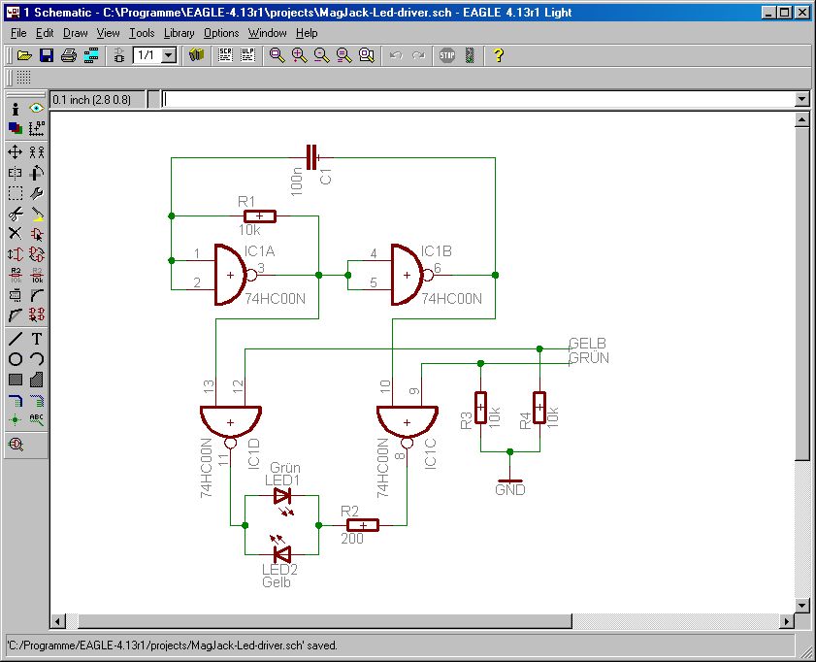
Task: Choose the Text tool
Action: [x=37, y=339]
